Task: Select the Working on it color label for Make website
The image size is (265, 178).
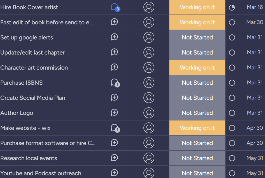Action: [x=197, y=128]
